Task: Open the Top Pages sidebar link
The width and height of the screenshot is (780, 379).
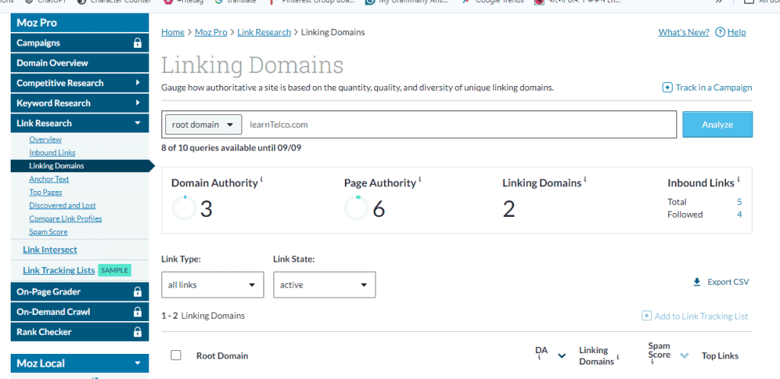Action: point(45,193)
